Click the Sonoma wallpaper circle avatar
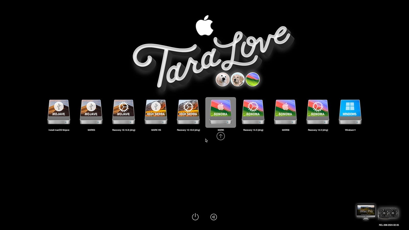 (x=253, y=79)
